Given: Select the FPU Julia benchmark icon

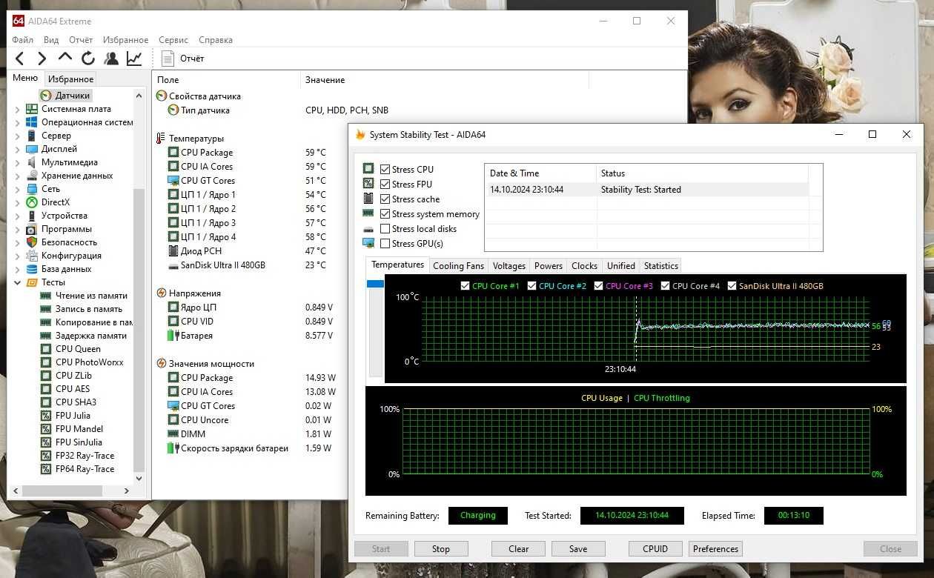Looking at the screenshot, I should (46, 416).
